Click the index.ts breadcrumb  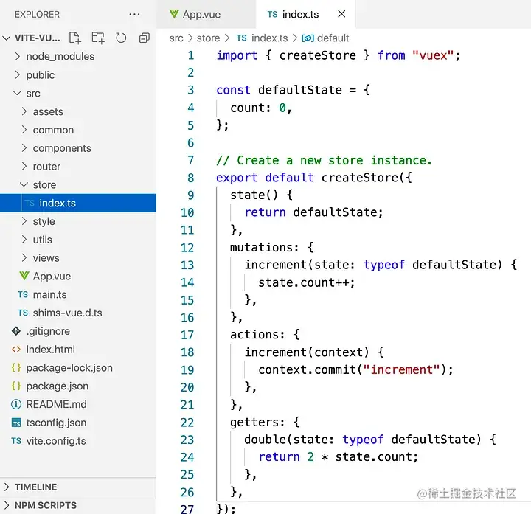270,38
